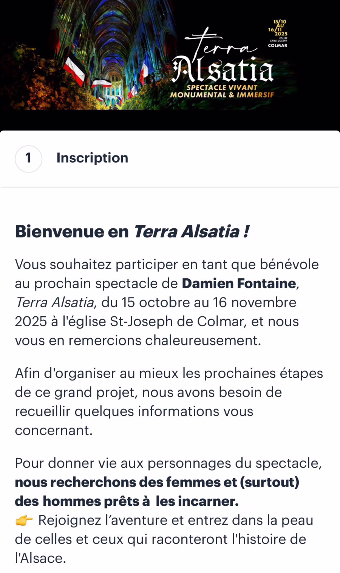Click bold text "nous recherchons des femmes"

(x=157, y=482)
